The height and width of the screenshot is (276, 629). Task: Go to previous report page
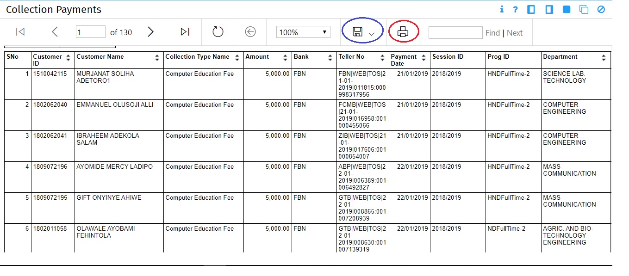(55, 32)
